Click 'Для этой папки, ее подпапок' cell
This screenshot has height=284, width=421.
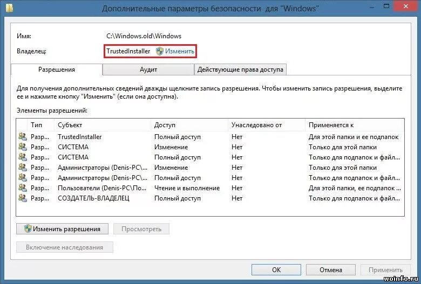coord(355,188)
